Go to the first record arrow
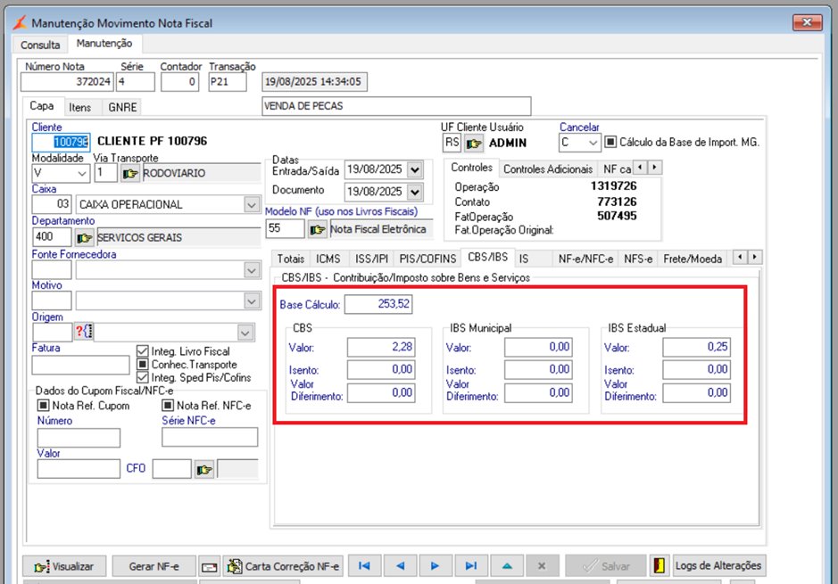 click(x=364, y=565)
